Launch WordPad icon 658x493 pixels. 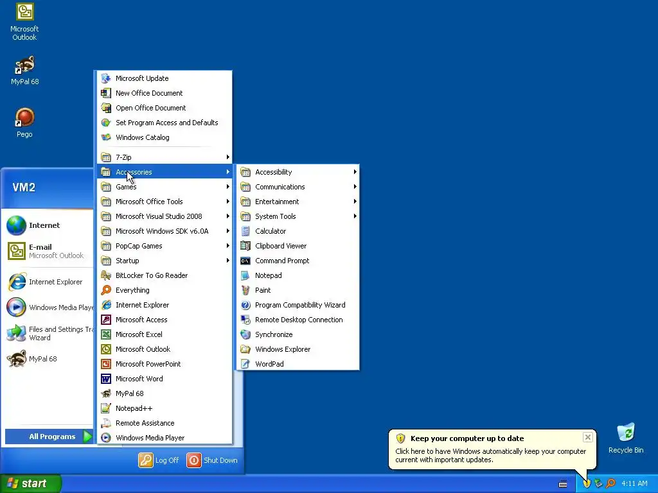pos(245,364)
